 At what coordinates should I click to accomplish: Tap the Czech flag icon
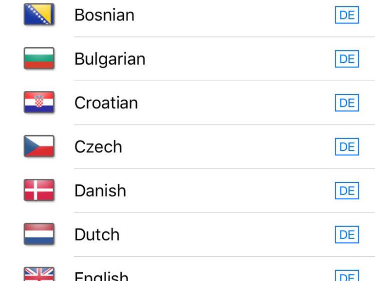coord(39,146)
